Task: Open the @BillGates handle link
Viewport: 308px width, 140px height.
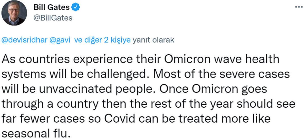Action: click(x=53, y=18)
